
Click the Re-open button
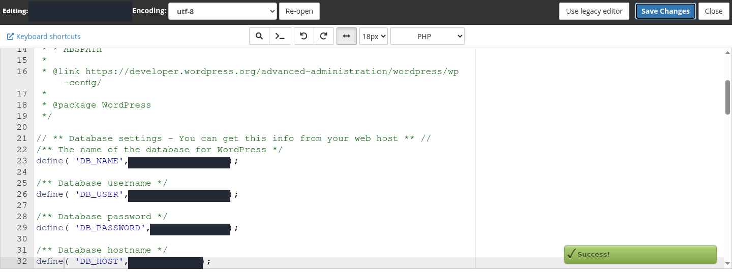[299, 11]
